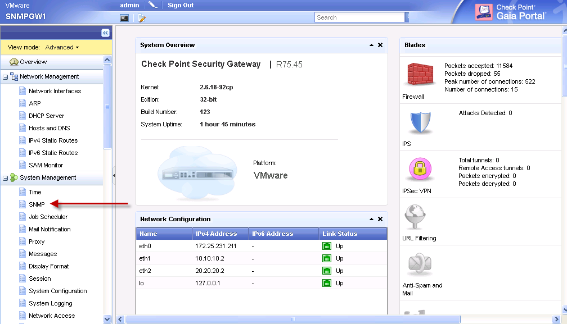Open SAM Monitor page
This screenshot has width=567, height=324.
[x=46, y=165]
